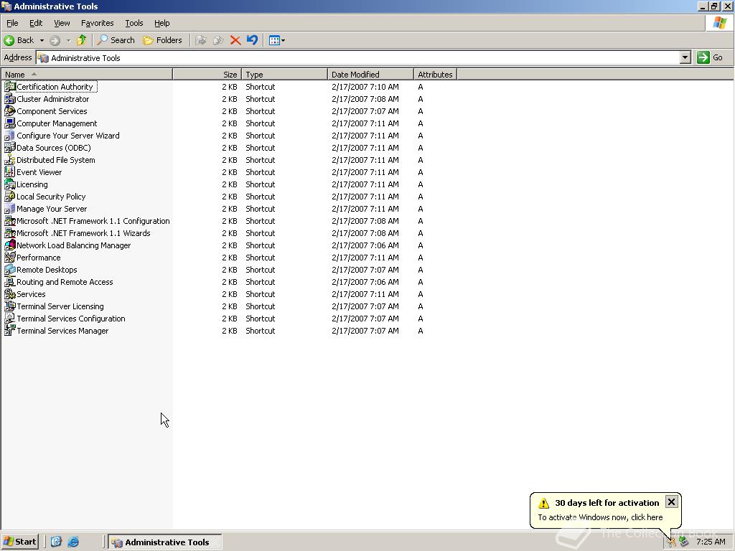The image size is (735, 551).
Task: Click the Licensing icon
Action: pos(9,184)
